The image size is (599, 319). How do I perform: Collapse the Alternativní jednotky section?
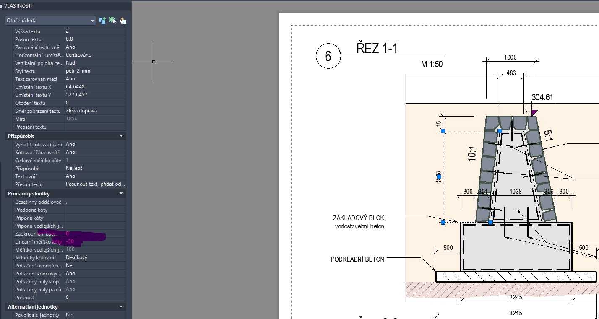(x=121, y=307)
